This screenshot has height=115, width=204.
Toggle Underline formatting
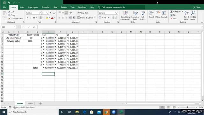34,18
